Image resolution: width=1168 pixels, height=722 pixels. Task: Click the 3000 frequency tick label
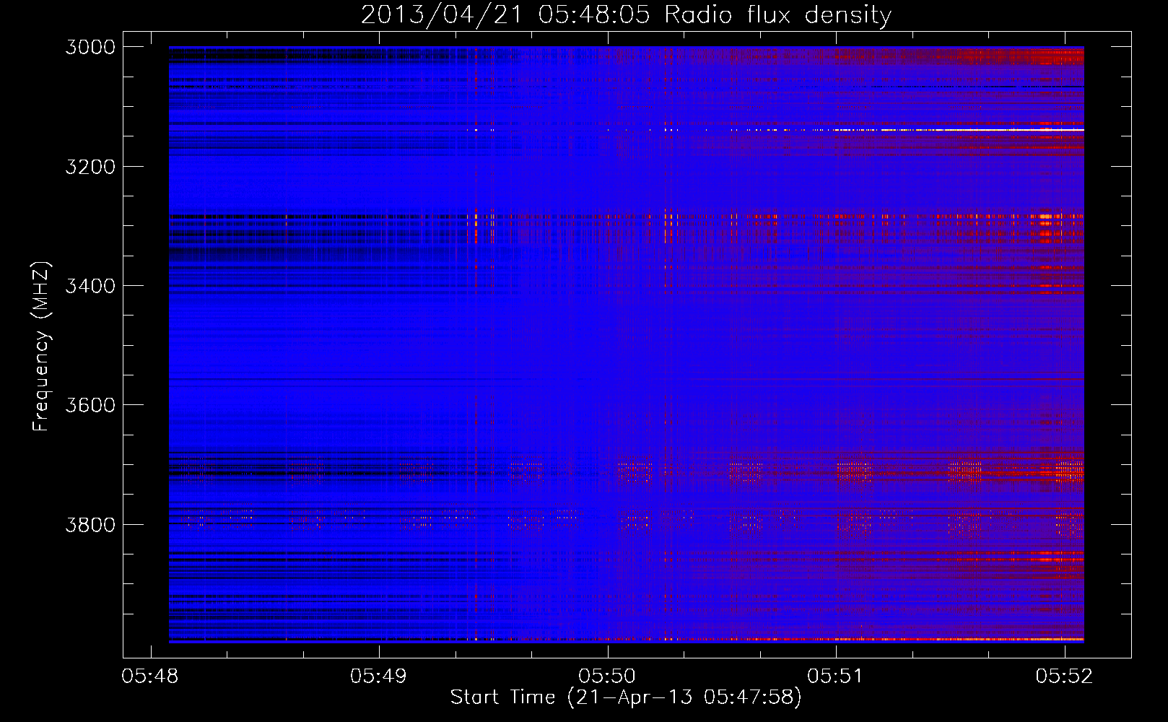90,47
